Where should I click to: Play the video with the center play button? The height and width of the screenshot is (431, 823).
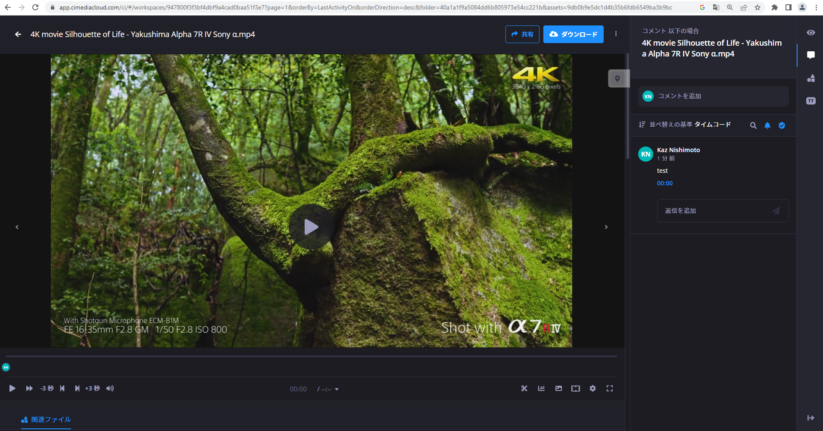coord(311,227)
